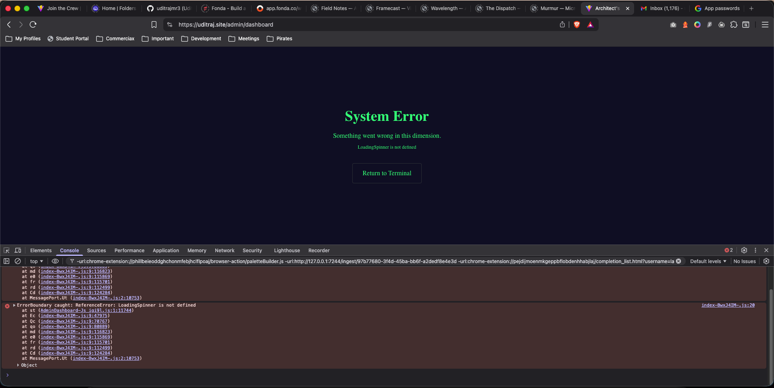Click the inspect element picker icon

[6, 250]
